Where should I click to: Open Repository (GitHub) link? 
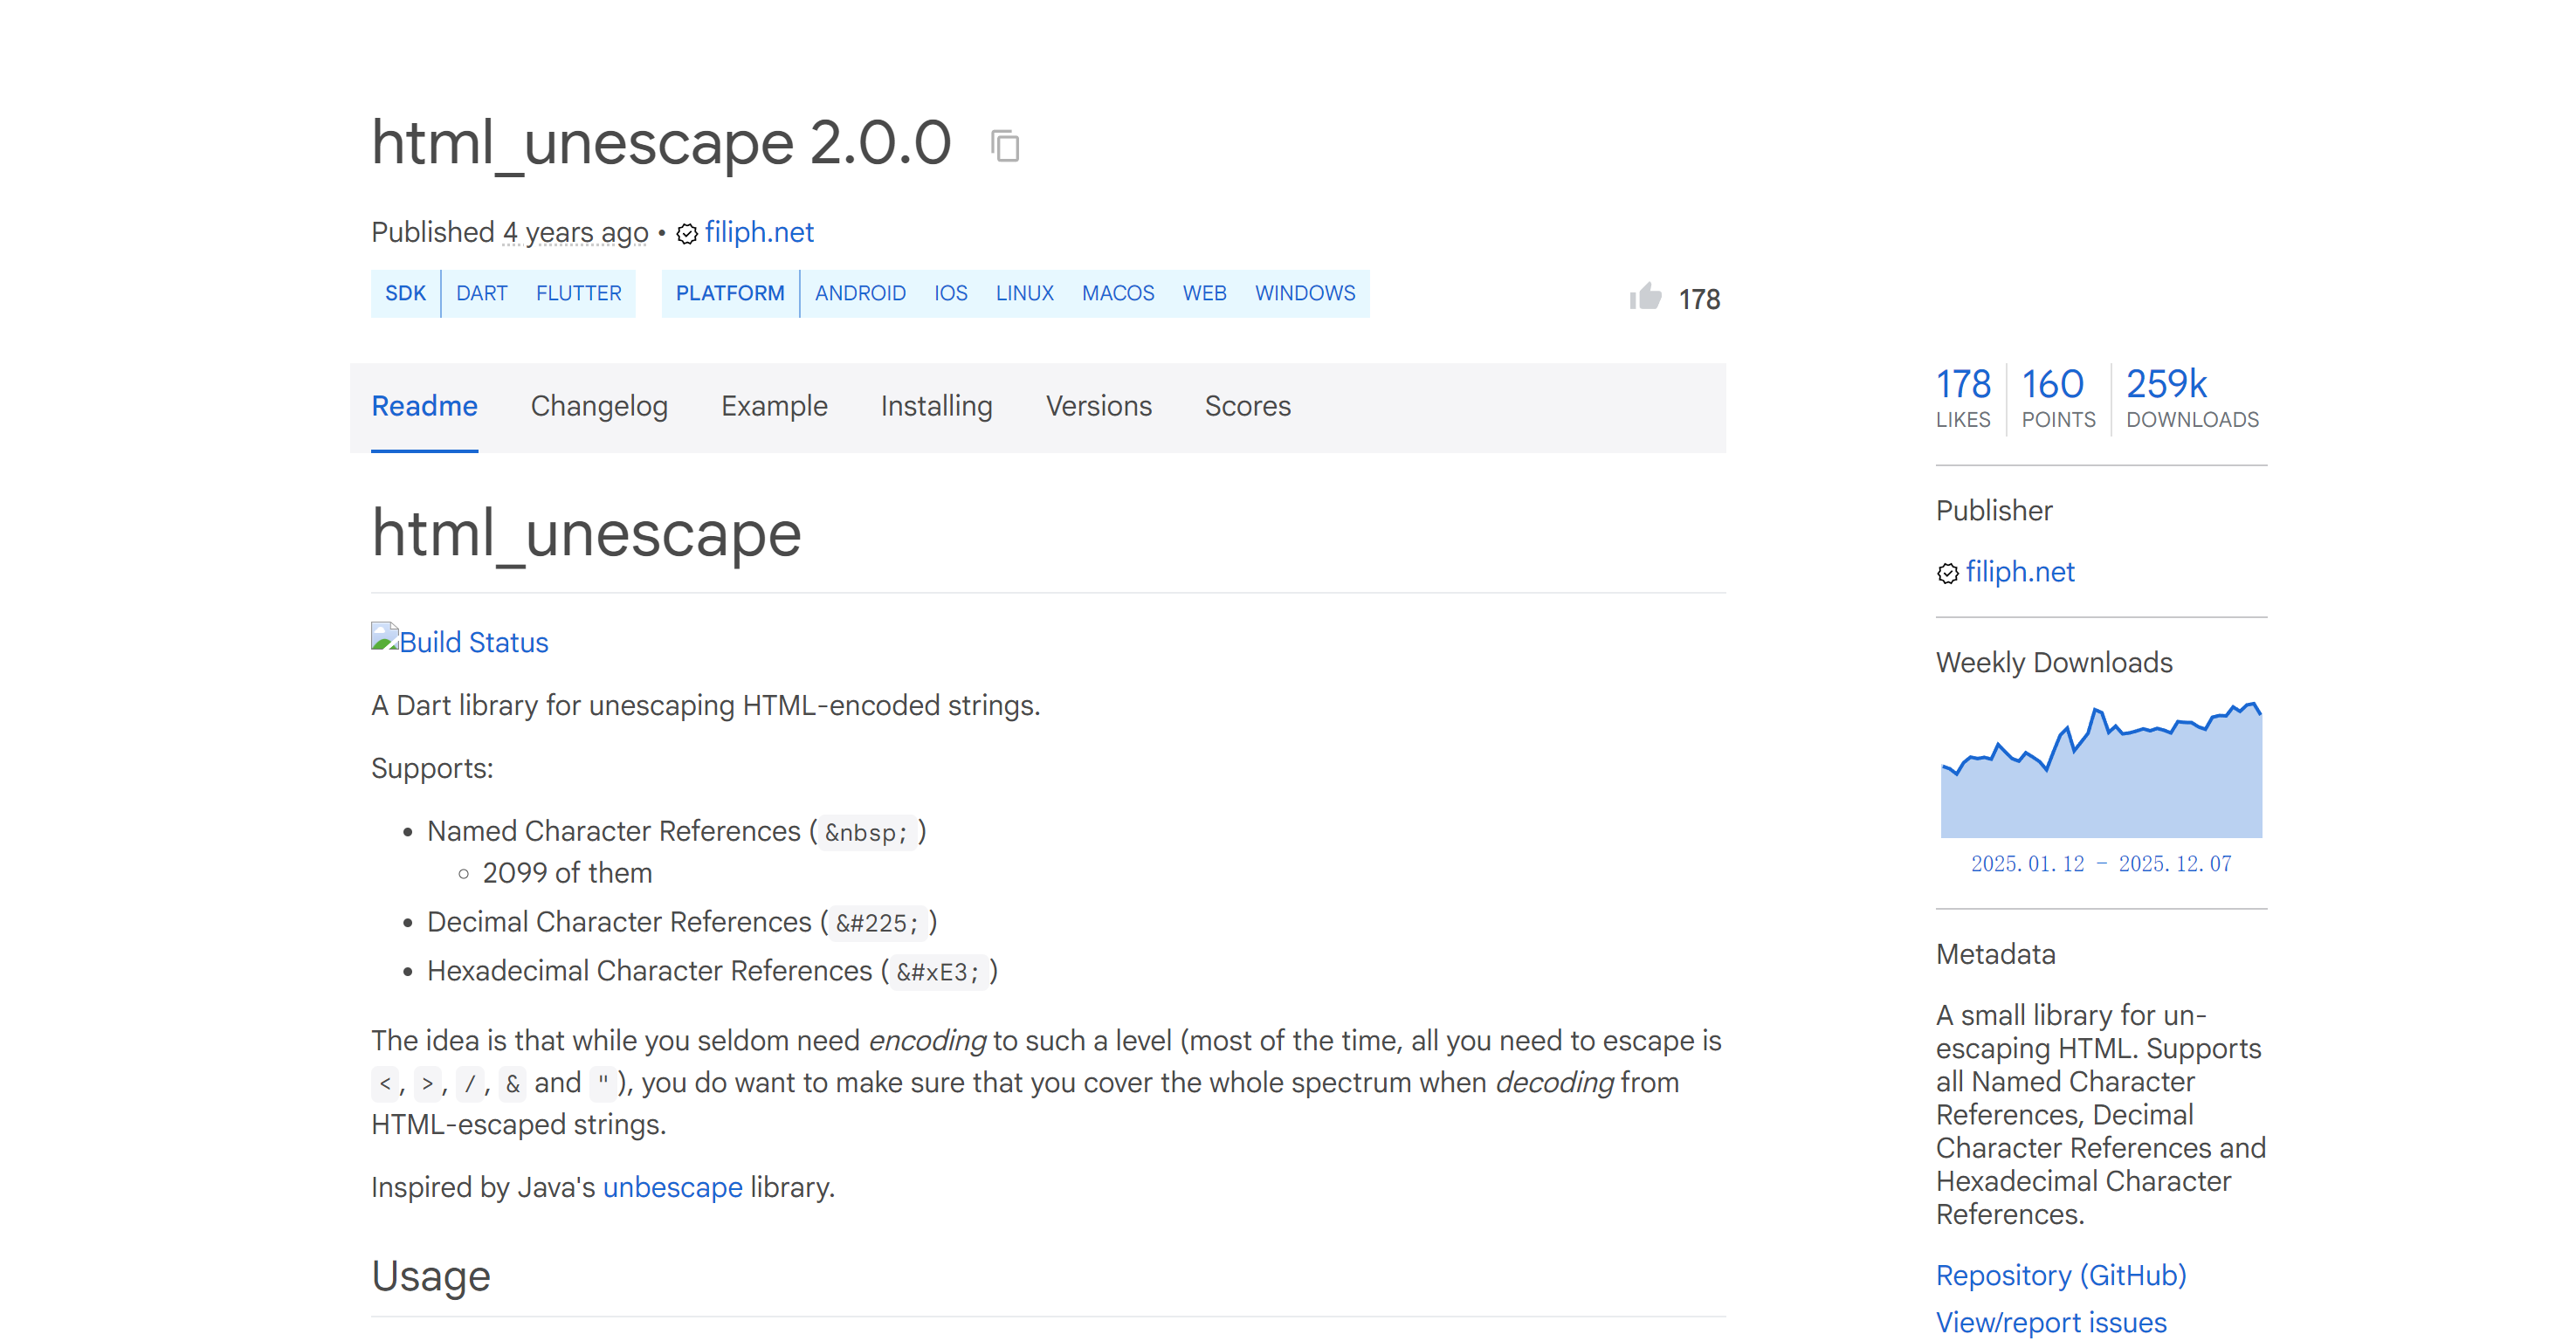pyautogui.click(x=2060, y=1275)
